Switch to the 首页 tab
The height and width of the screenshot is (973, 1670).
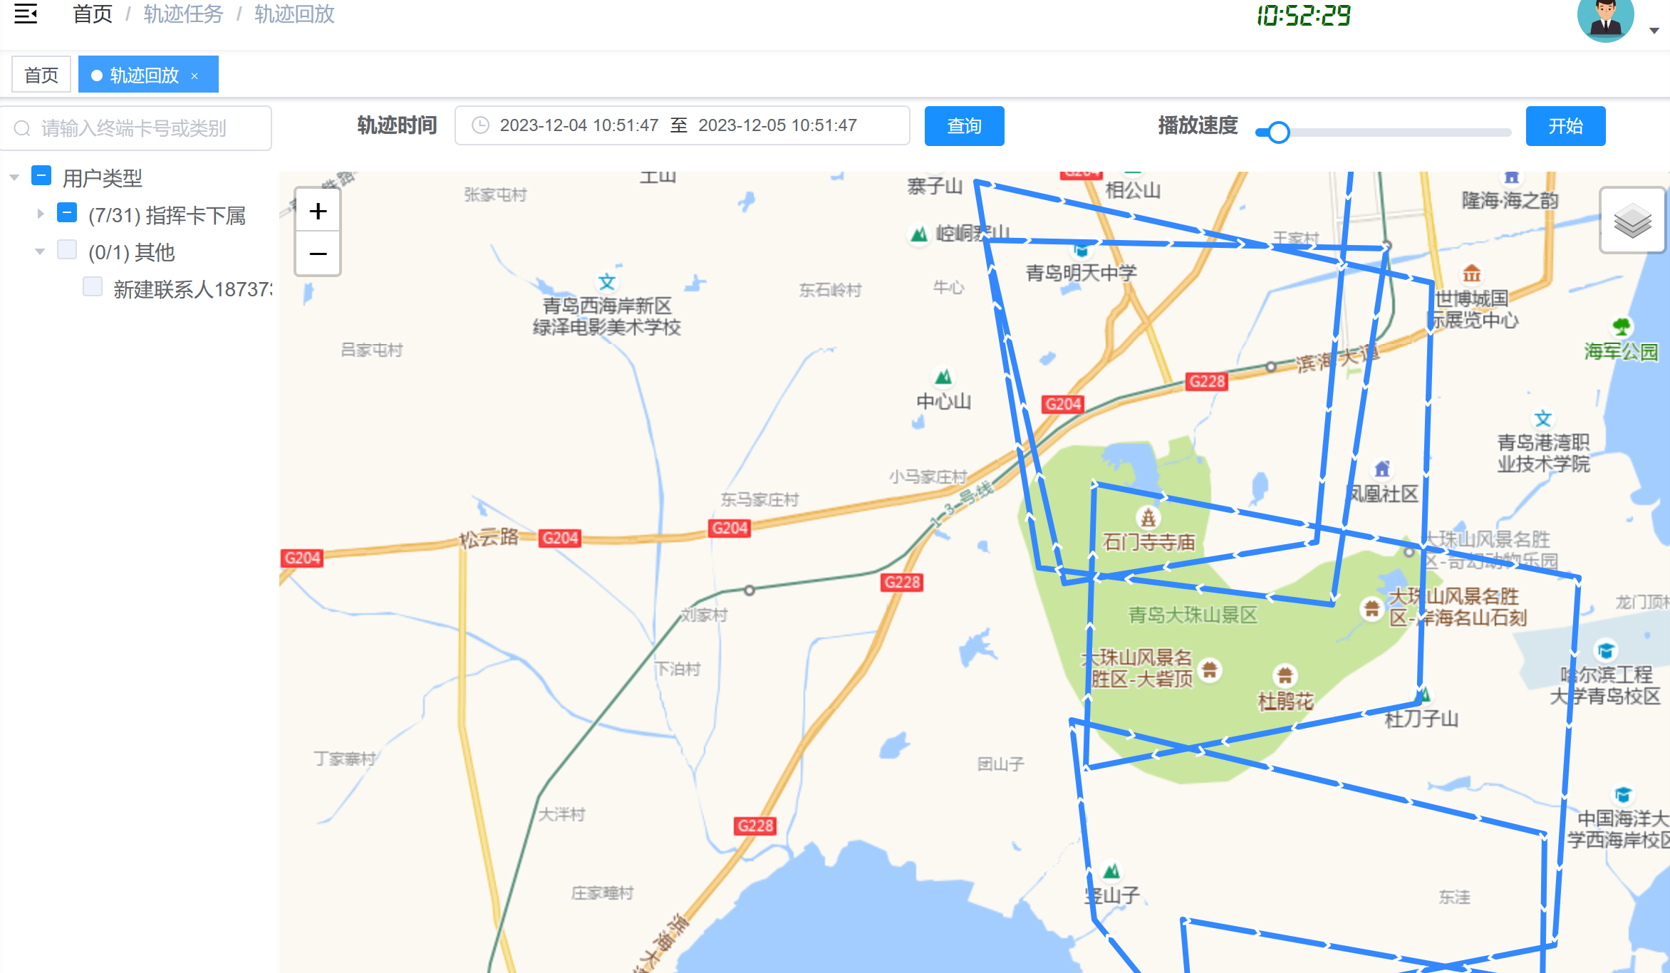[41, 75]
